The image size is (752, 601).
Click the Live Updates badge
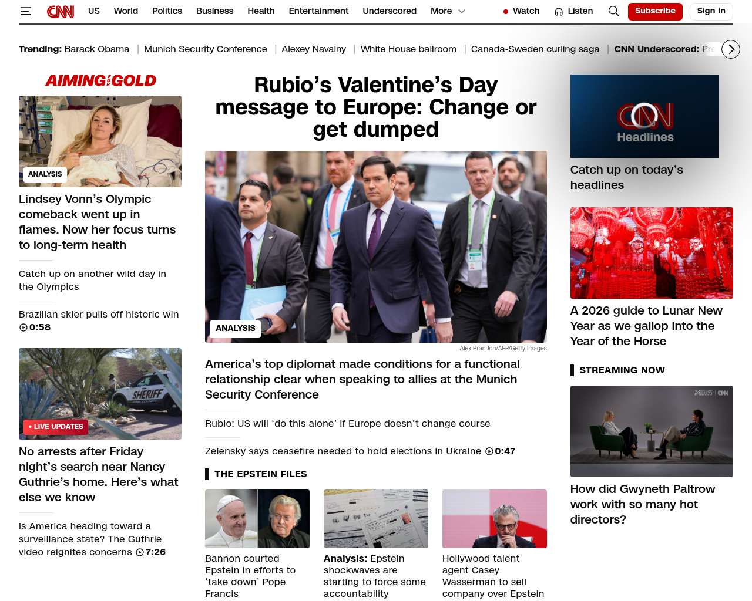click(56, 427)
